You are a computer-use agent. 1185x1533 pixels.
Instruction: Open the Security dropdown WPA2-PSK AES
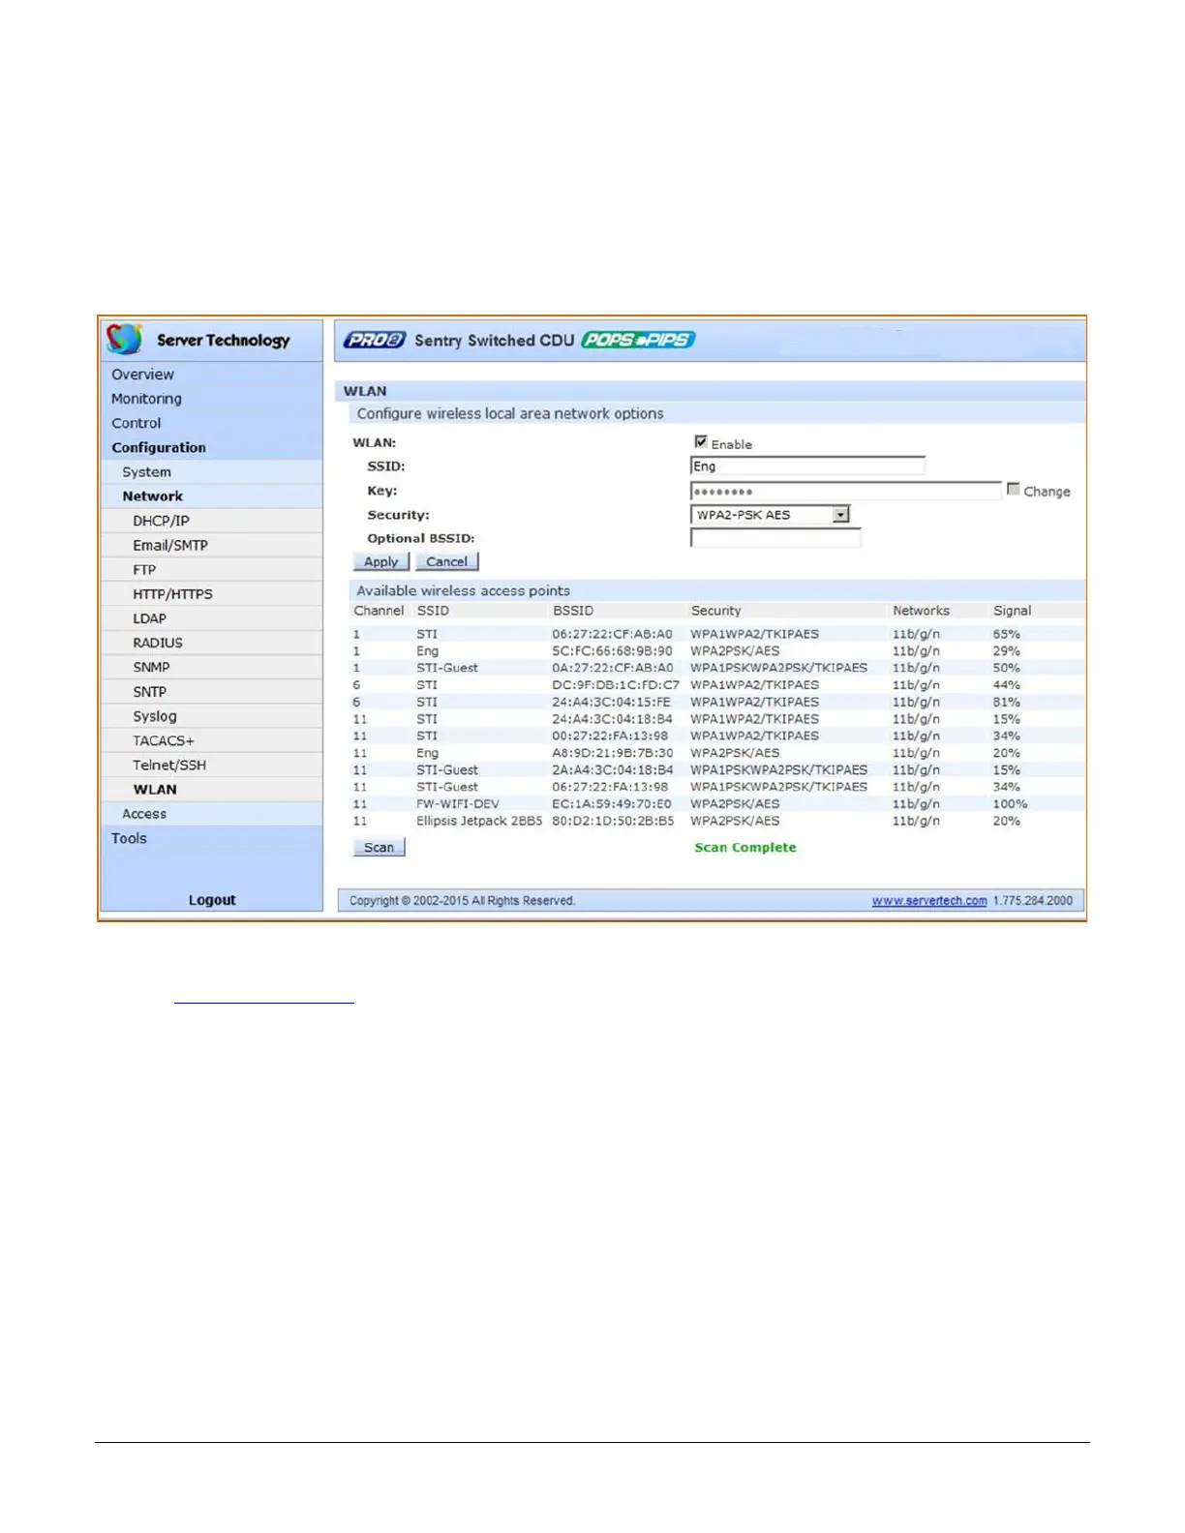(771, 515)
